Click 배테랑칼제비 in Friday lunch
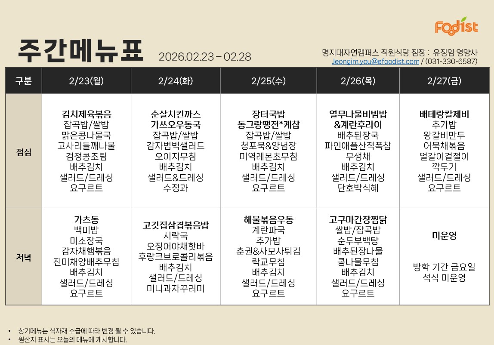This screenshot has width=494, height=345. (x=444, y=114)
